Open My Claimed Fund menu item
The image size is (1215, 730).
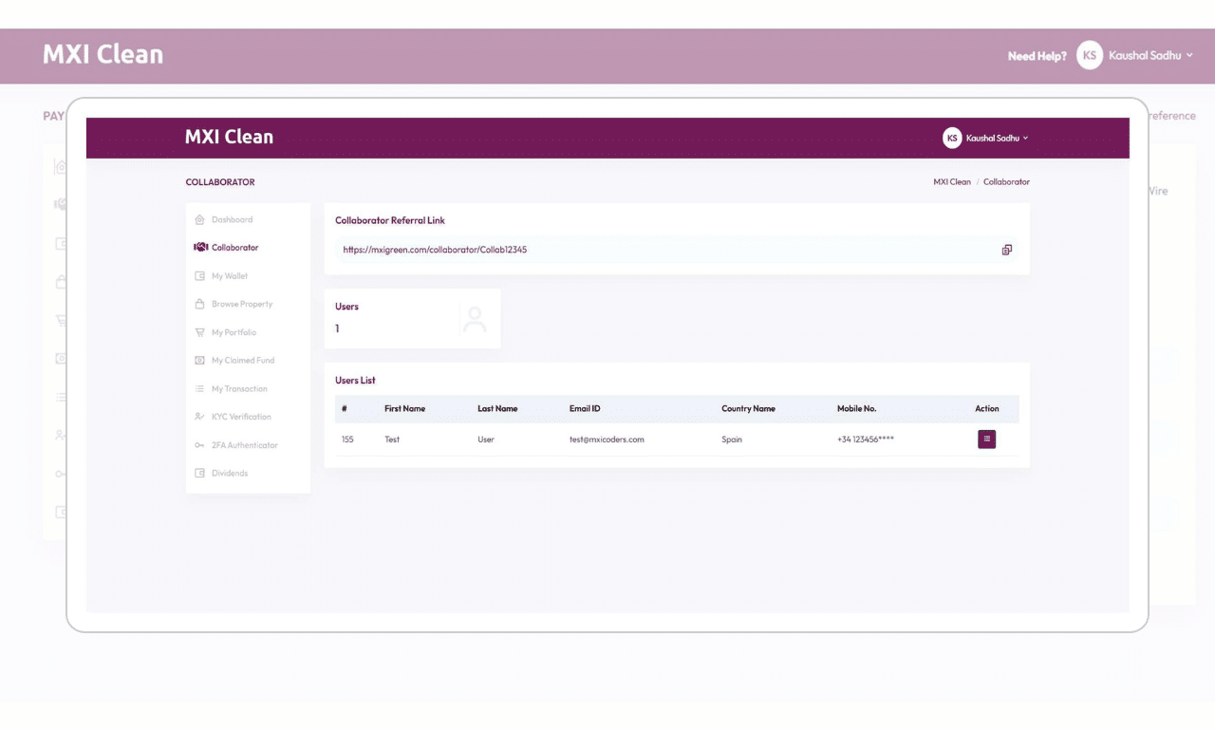[242, 361]
